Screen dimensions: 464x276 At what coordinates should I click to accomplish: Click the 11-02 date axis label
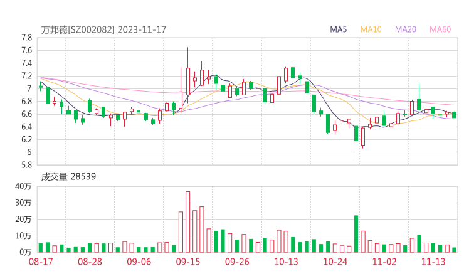[x=384, y=262]
